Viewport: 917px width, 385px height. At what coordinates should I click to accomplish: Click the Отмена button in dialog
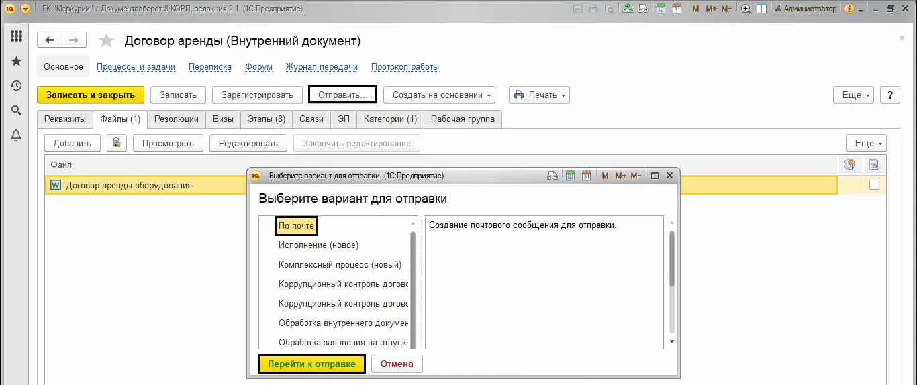(397, 364)
